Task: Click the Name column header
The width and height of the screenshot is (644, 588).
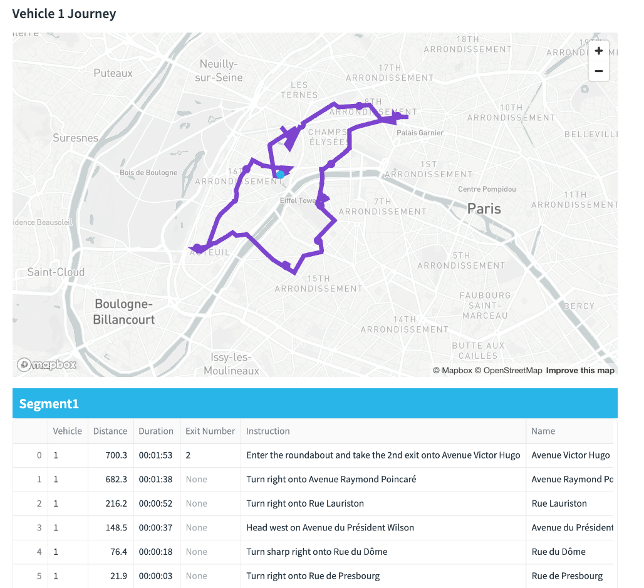Action: coord(543,431)
